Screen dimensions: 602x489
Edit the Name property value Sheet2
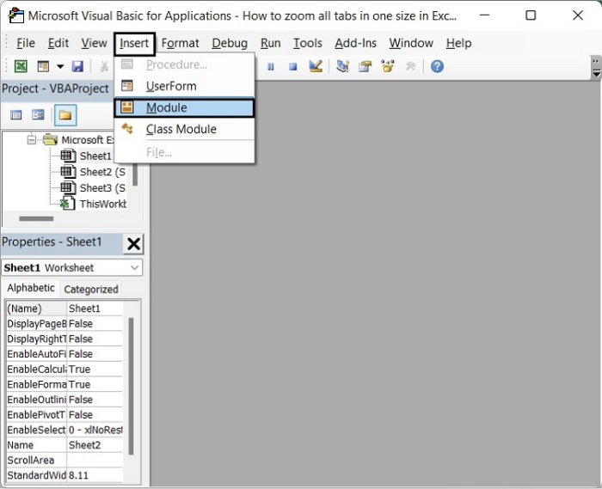pos(95,445)
